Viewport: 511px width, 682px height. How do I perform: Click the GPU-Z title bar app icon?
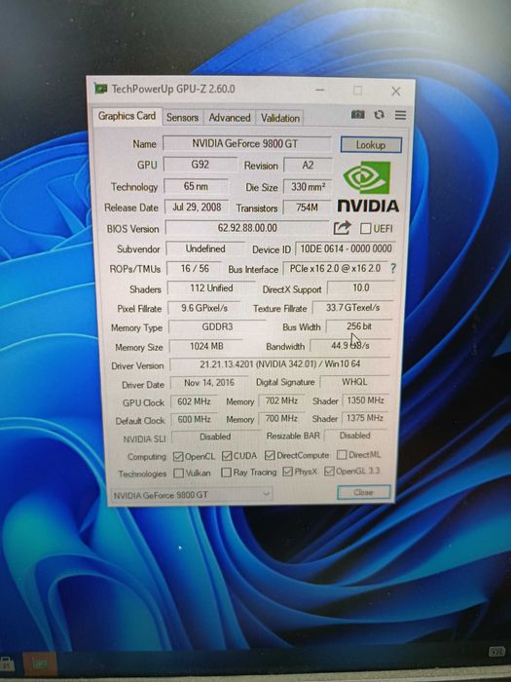click(101, 89)
